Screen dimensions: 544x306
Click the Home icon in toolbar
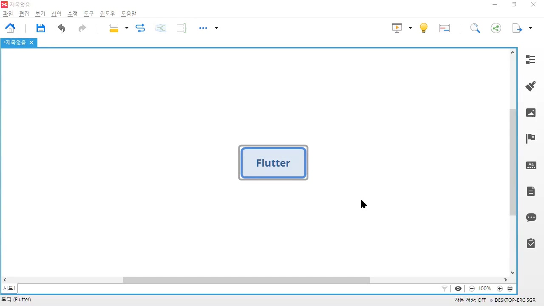pyautogui.click(x=10, y=28)
